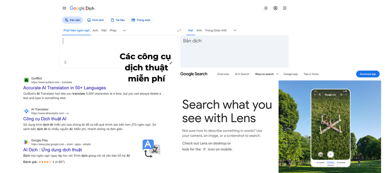This screenshot has width=385, height=173.
Task: Tap back arrow in Google Lens phone header
Action: click(x=315, y=95)
